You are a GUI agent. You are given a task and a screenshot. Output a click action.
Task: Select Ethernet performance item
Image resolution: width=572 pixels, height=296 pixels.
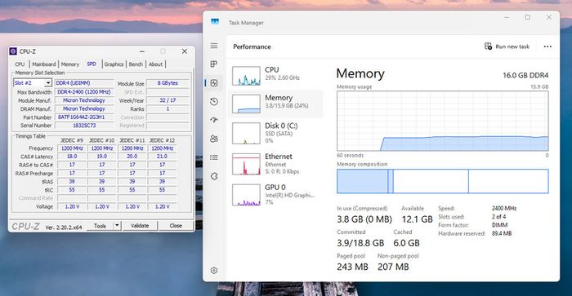[x=276, y=164]
